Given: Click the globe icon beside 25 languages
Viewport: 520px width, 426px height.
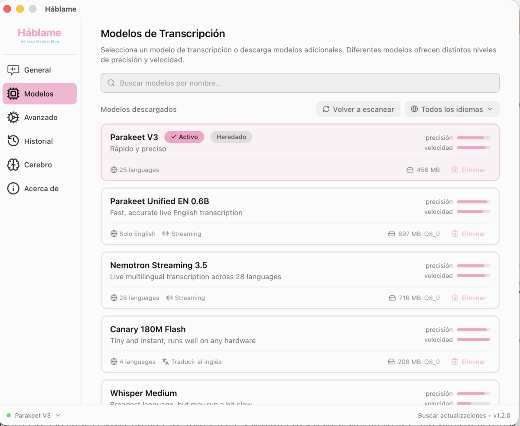Looking at the screenshot, I should tap(114, 170).
